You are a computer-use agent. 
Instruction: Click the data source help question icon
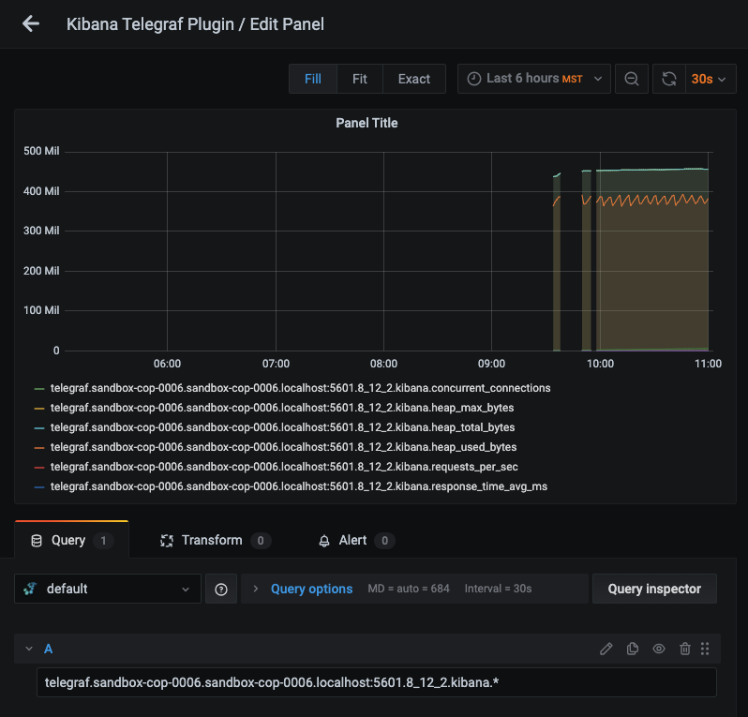click(x=221, y=590)
